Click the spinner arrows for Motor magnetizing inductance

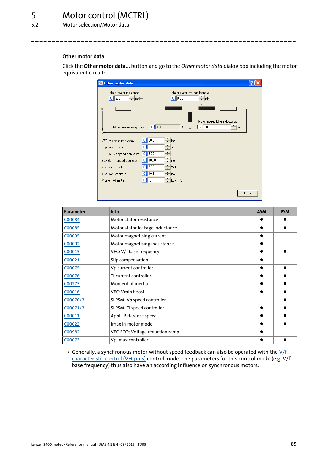tap(234, 127)
